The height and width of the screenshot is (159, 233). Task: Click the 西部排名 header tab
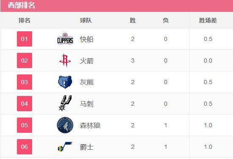coord(22,5)
